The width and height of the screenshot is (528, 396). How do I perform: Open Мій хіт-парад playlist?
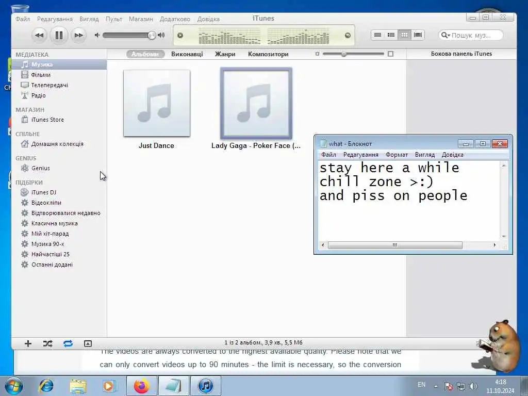tap(59, 234)
